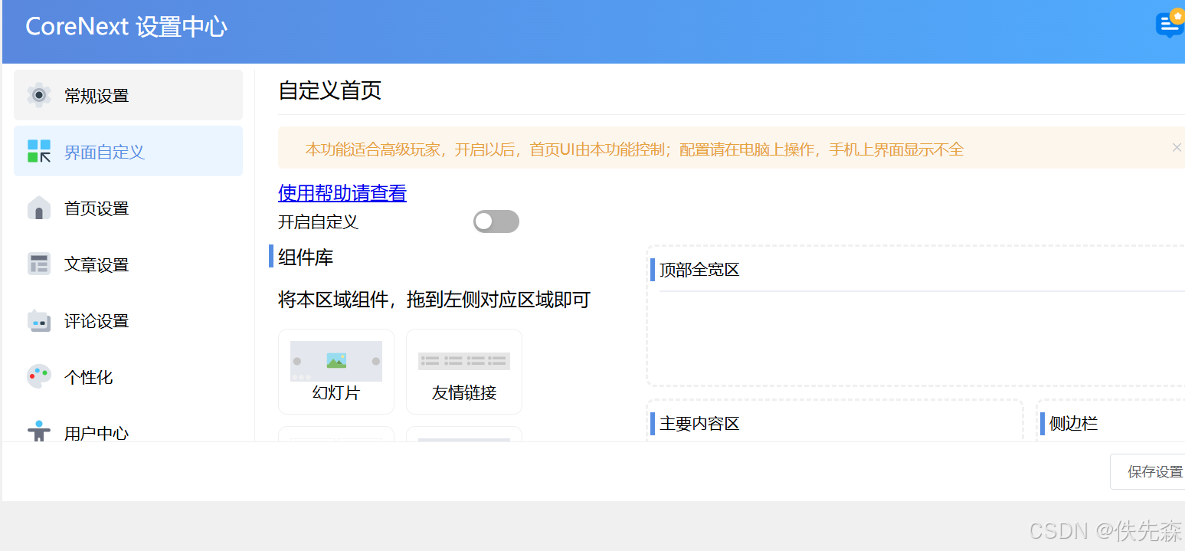The height and width of the screenshot is (551, 1185).
Task: Click the 组件库 section heading
Action: tap(306, 257)
